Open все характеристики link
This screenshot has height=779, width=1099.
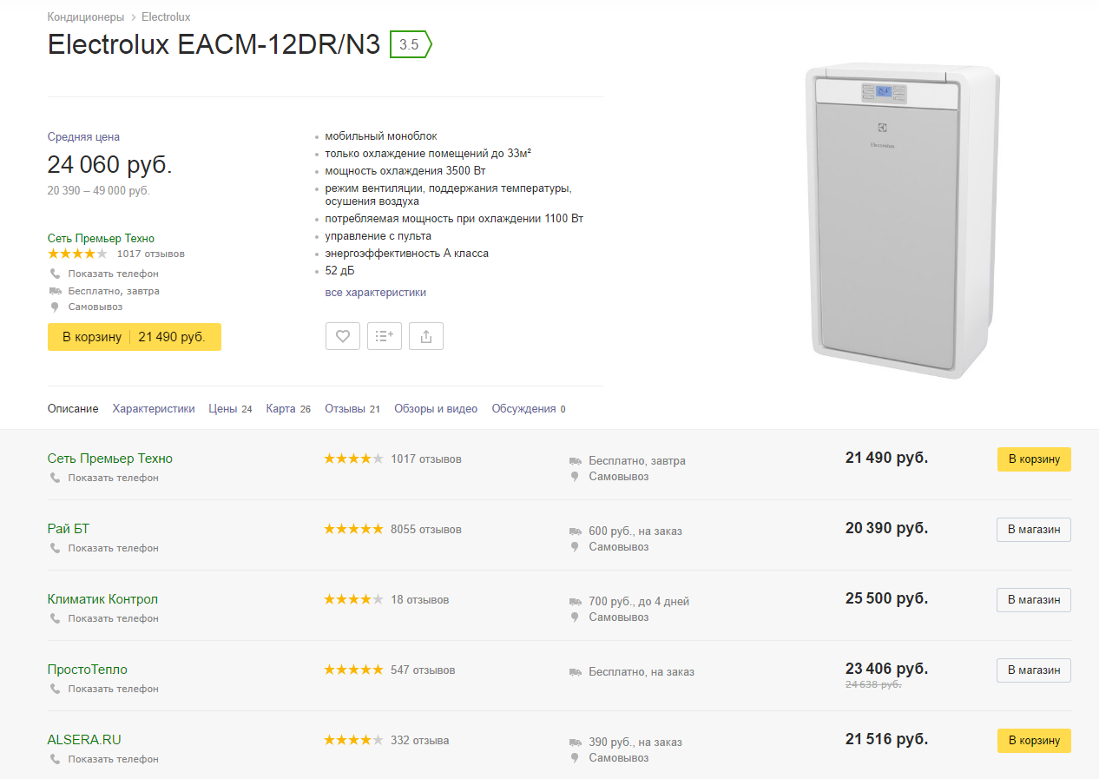coord(376,293)
